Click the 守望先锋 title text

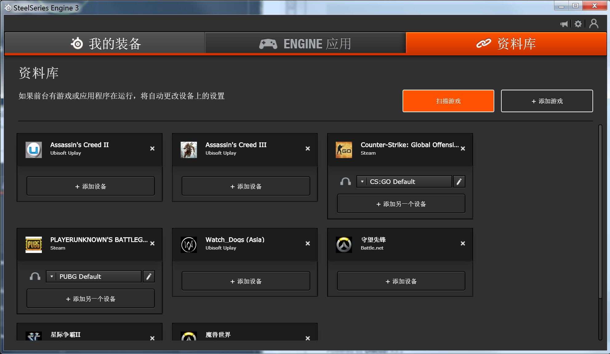pos(373,240)
